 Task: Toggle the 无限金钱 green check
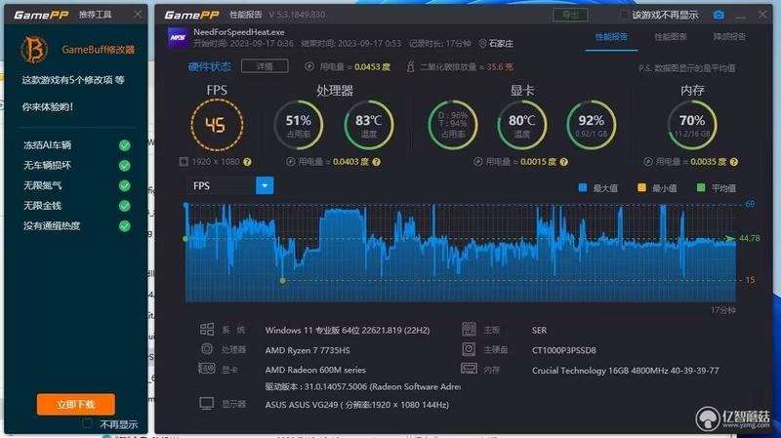(x=125, y=206)
